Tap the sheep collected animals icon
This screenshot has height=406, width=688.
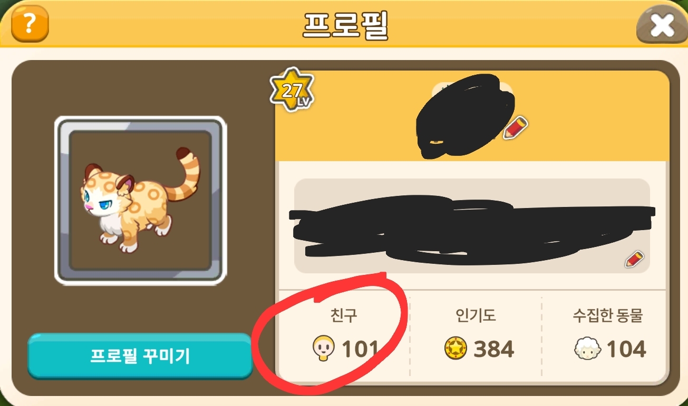pos(588,349)
